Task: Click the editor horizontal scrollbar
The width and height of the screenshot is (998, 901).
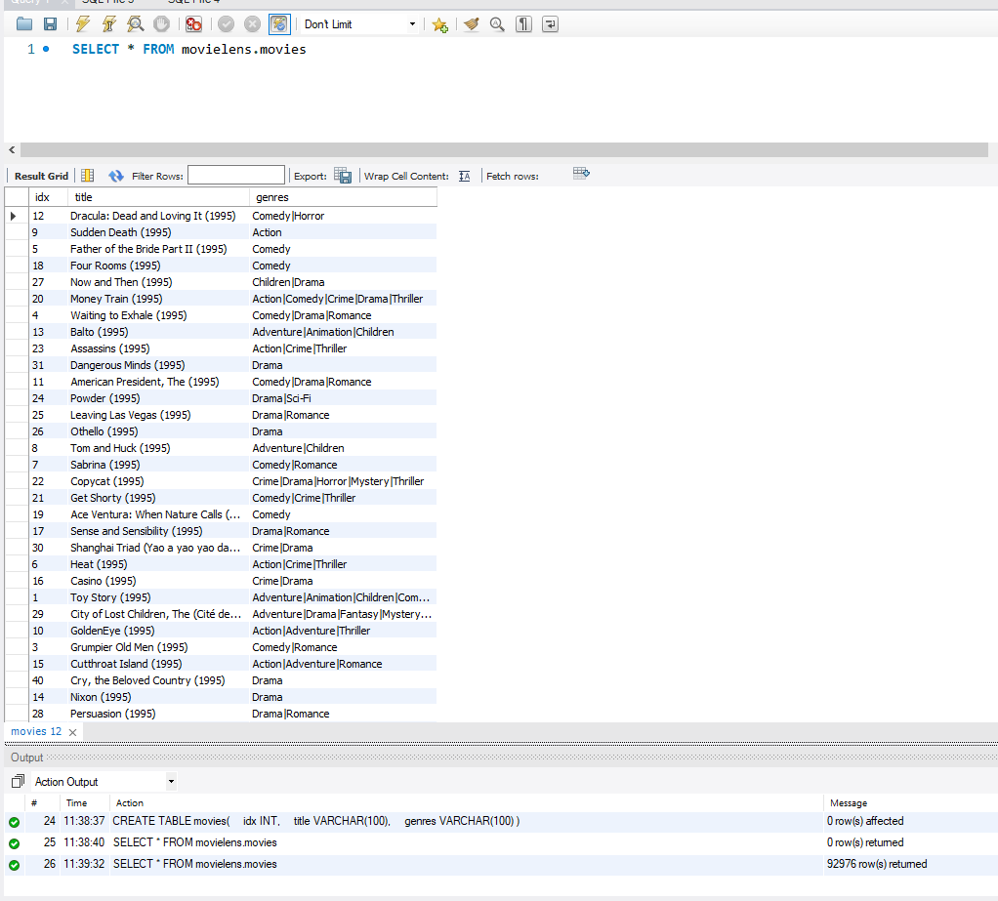Action: [x=504, y=149]
